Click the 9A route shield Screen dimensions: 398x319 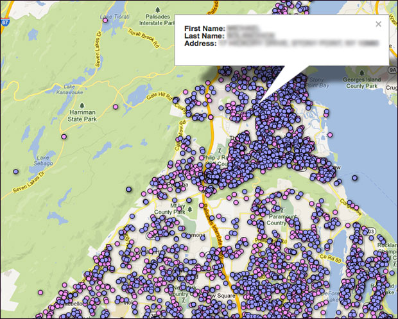tap(393, 69)
